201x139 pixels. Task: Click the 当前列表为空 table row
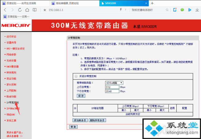click(133, 114)
